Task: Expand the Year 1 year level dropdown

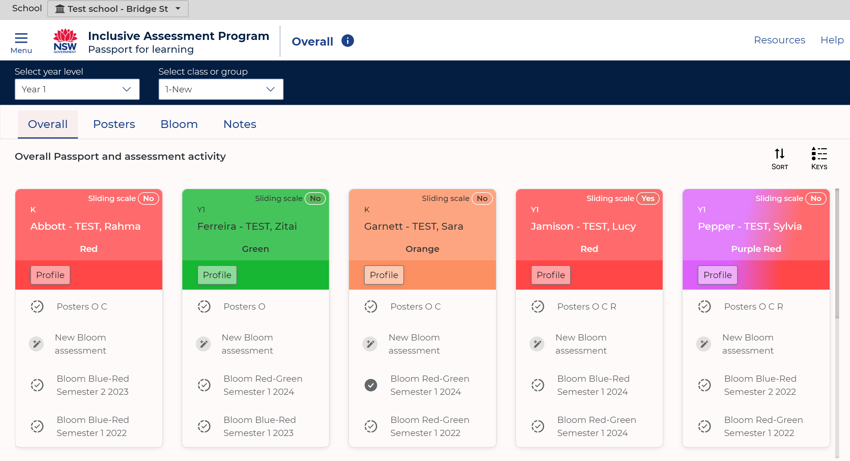Action: click(77, 89)
